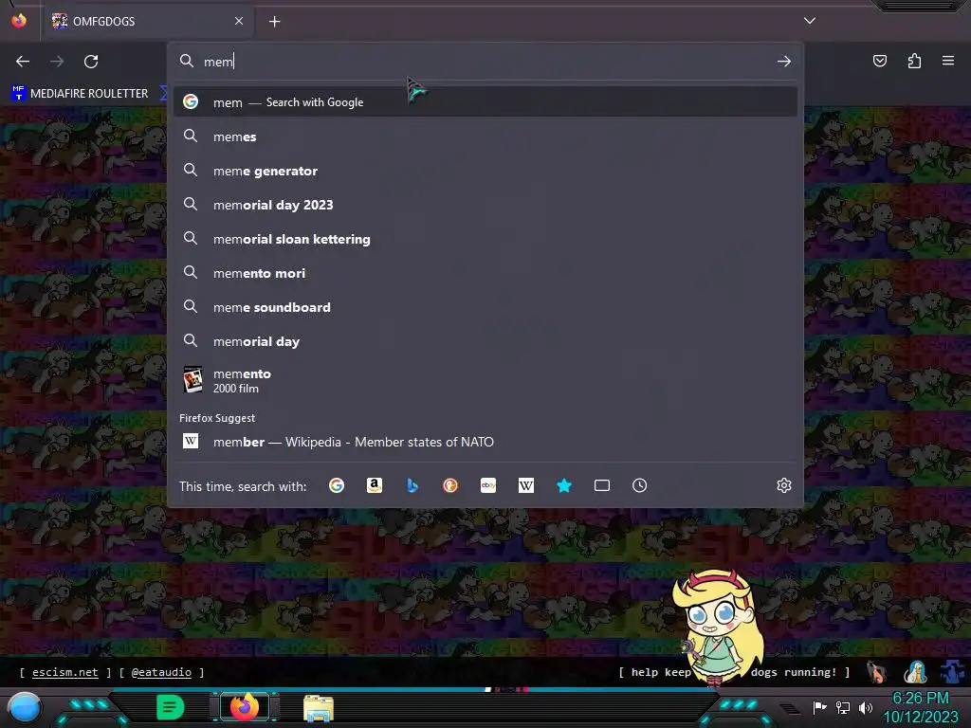Switch to the OMFGDOGS tab
The height and width of the screenshot is (728, 971).
point(147,21)
